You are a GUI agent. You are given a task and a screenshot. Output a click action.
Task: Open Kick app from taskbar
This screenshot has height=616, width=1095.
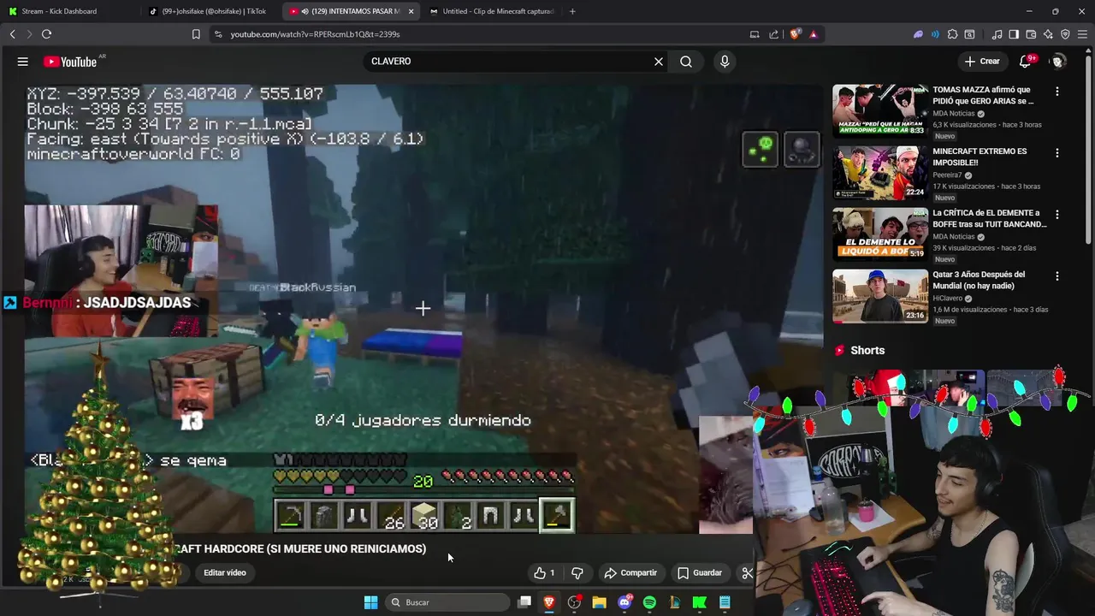pos(700,602)
